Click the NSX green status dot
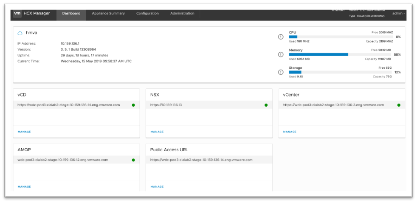Viewport: 417px width, 203px height. click(x=266, y=105)
